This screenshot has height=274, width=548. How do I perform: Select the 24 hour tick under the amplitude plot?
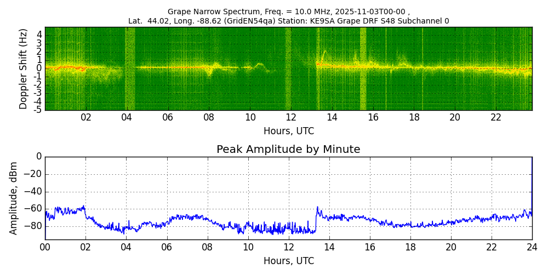click(532, 247)
